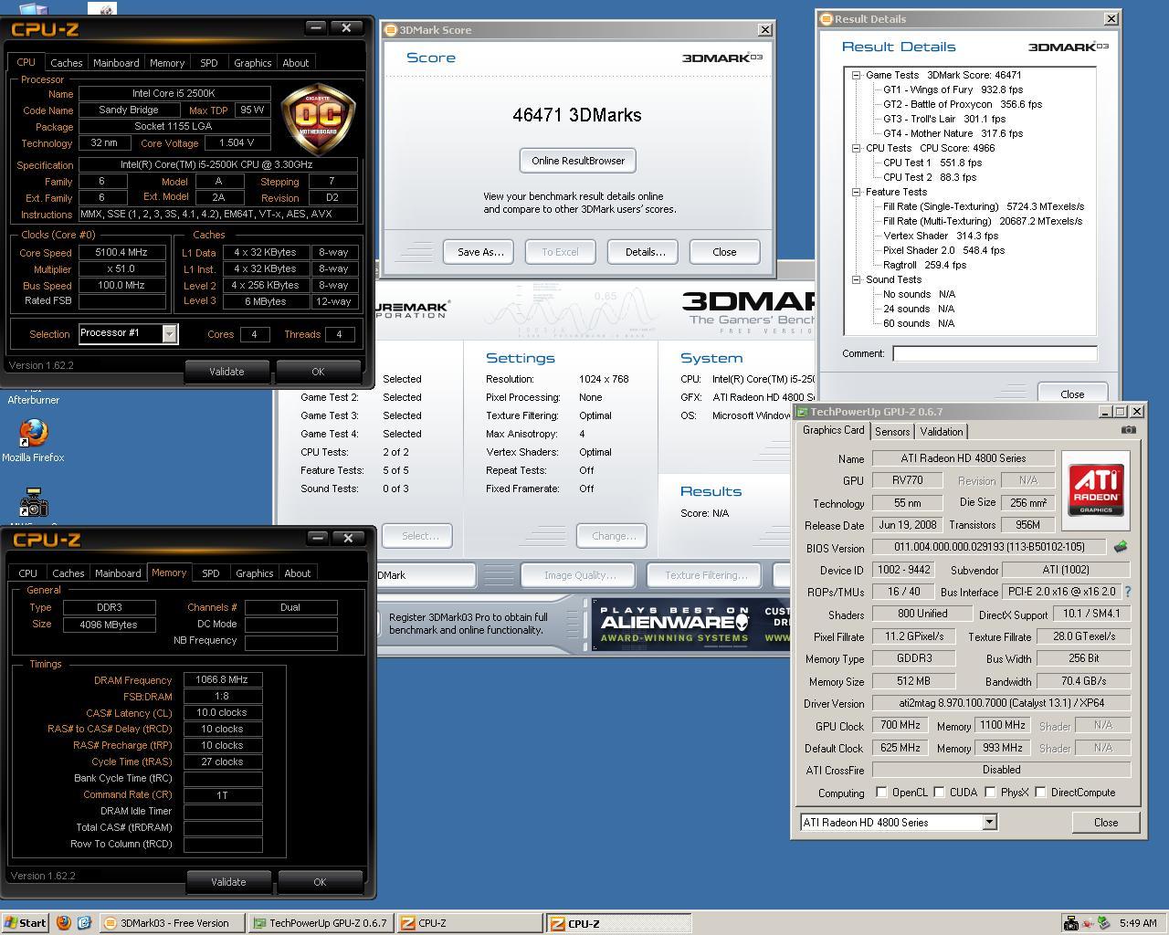Open Graphics tab in top CPU-Z window

coord(253,63)
